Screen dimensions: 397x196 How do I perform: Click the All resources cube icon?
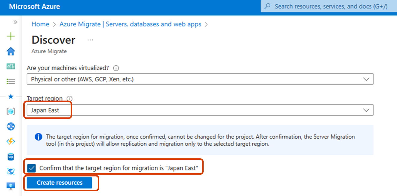pyautogui.click(x=11, y=111)
